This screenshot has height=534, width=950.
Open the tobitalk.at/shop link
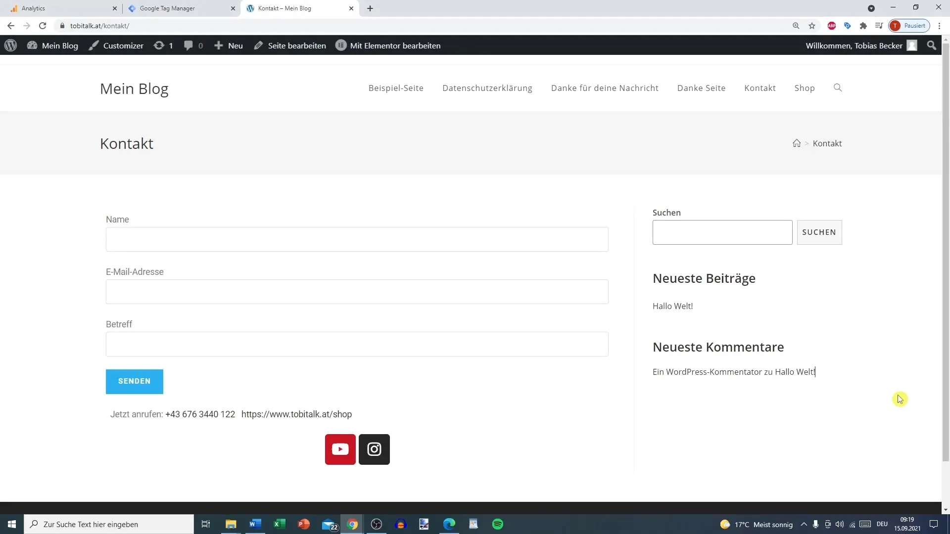tap(296, 414)
